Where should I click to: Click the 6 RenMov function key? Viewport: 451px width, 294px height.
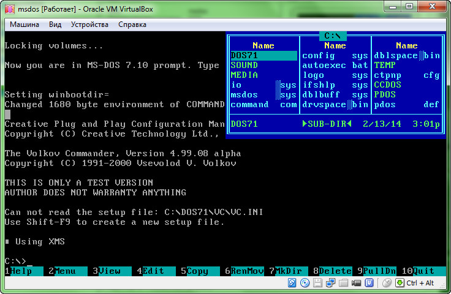pos(244,271)
